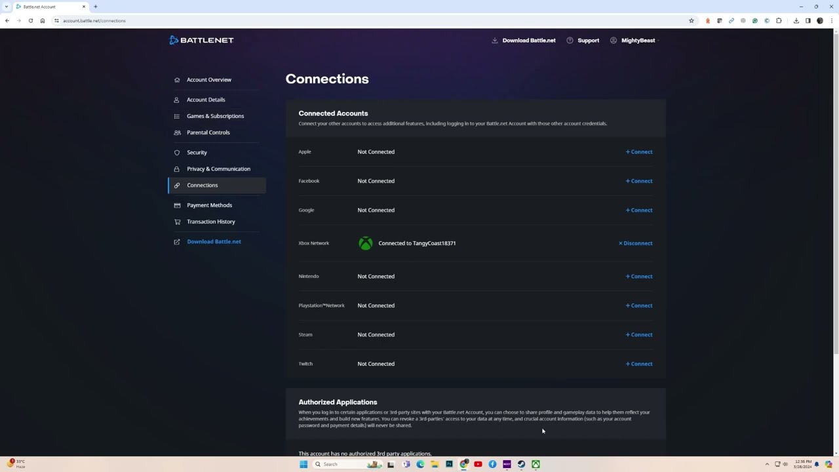This screenshot has width=839, height=472.
Task: Connect the Apple account
Action: [639, 152]
